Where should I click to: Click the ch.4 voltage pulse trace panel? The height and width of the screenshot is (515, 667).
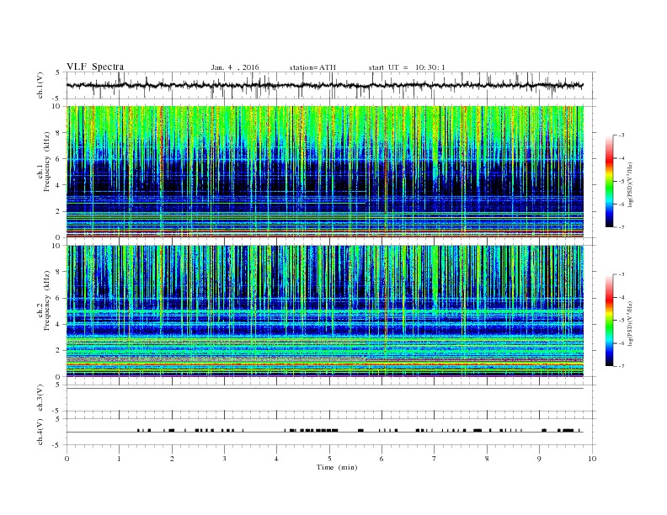click(331, 432)
